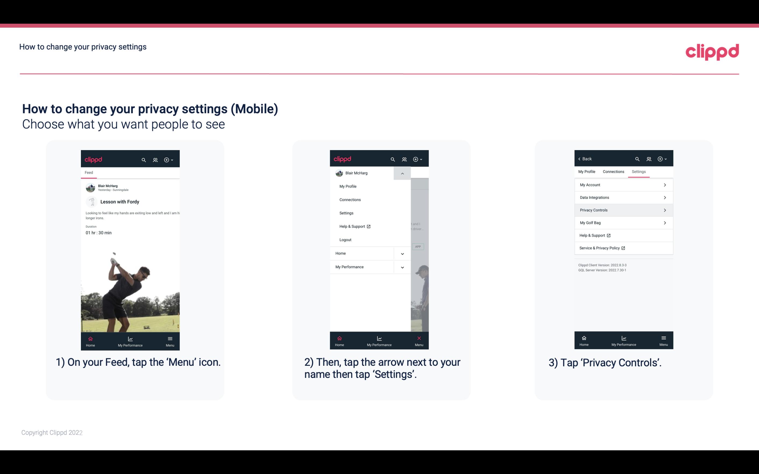The image size is (759, 474).
Task: Tap Settings option in expanded user menu
Action: click(346, 213)
